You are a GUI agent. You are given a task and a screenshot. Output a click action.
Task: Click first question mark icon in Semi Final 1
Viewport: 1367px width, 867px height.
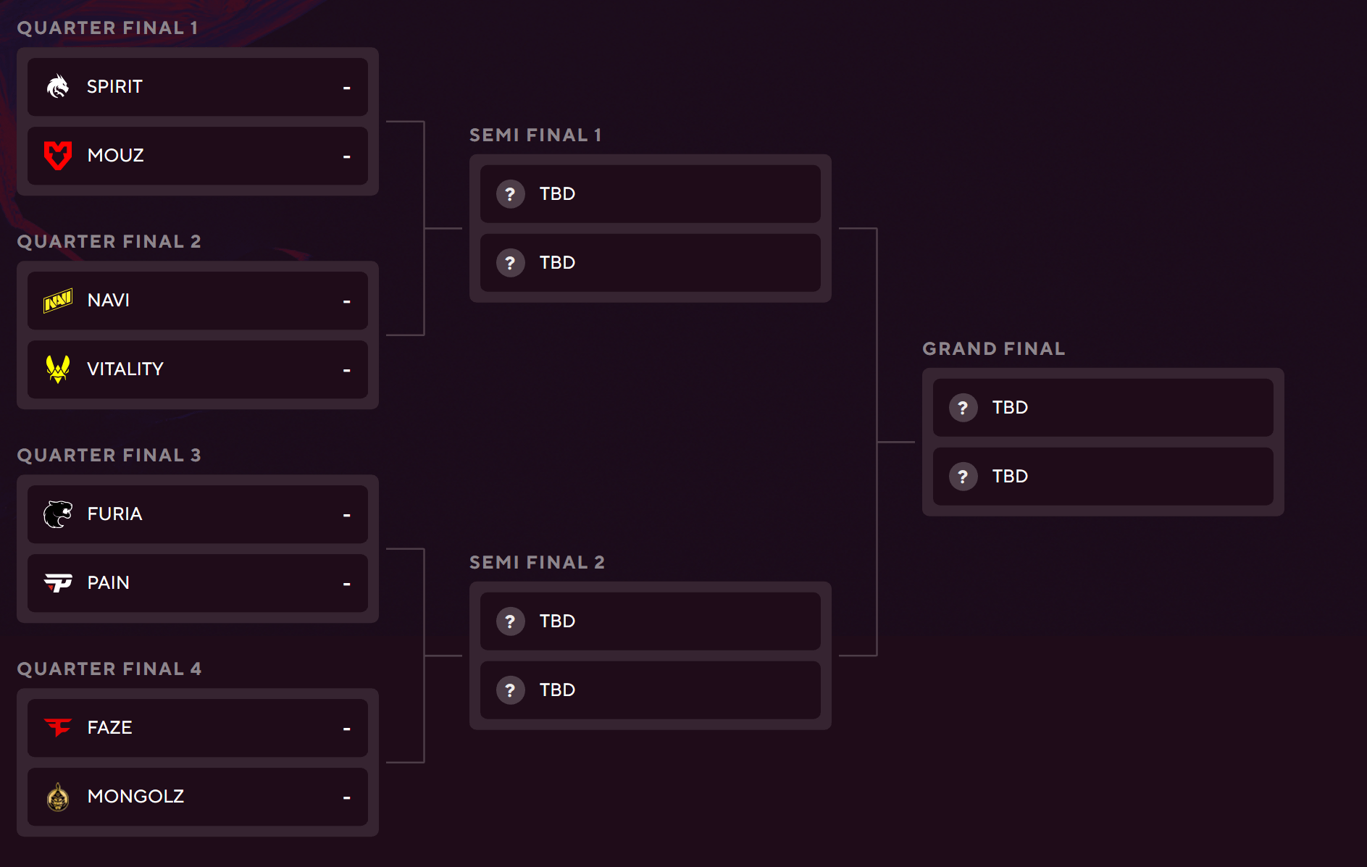point(510,194)
